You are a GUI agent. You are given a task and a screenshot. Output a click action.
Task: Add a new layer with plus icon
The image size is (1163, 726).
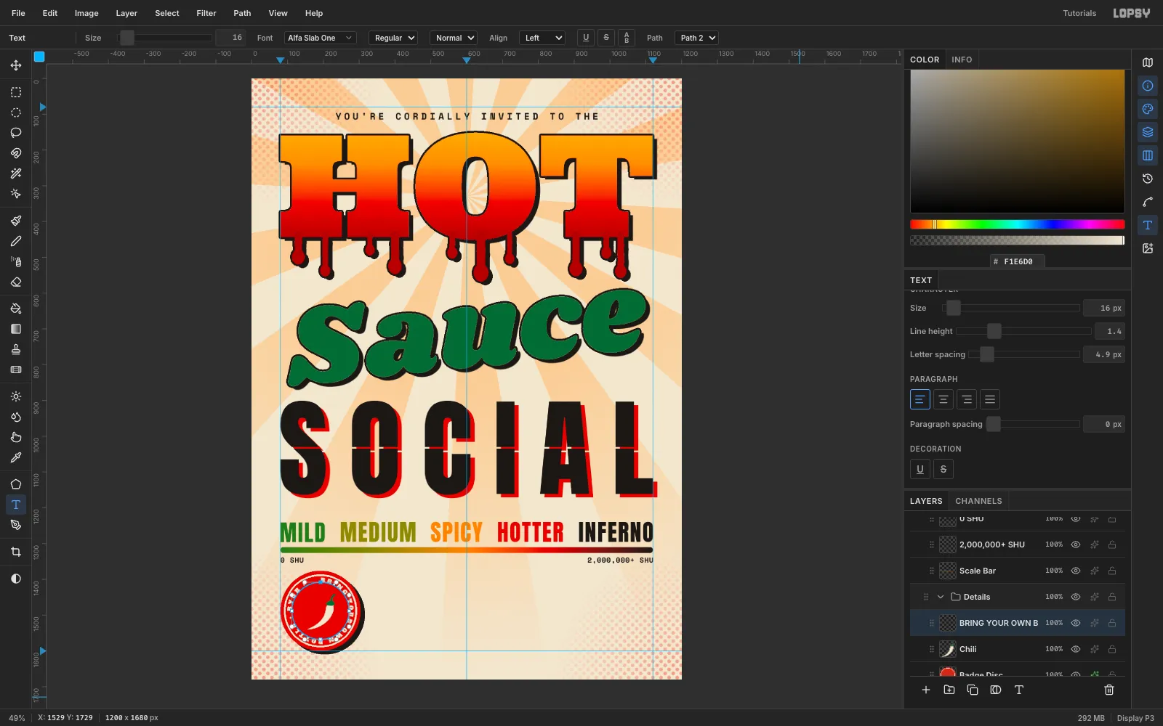(926, 690)
